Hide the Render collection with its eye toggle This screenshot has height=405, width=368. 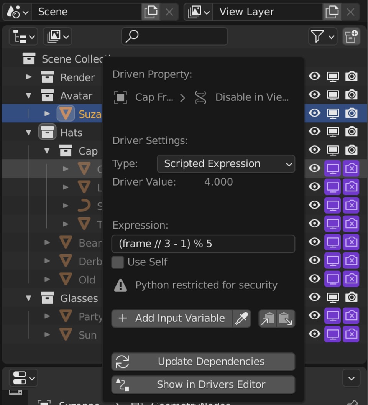click(x=314, y=77)
